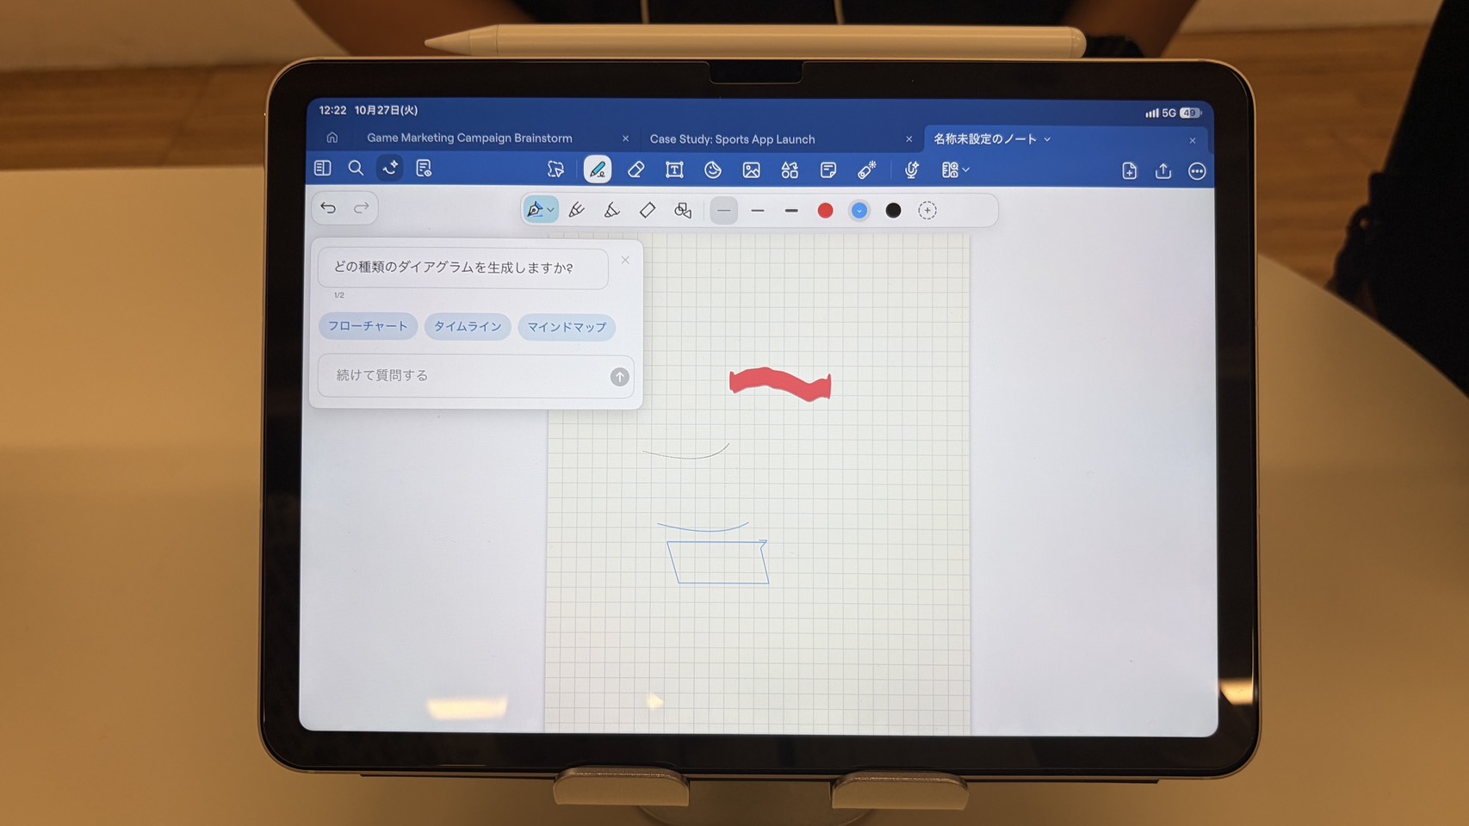Choose the thickest stroke width
The width and height of the screenshot is (1469, 826).
(791, 211)
